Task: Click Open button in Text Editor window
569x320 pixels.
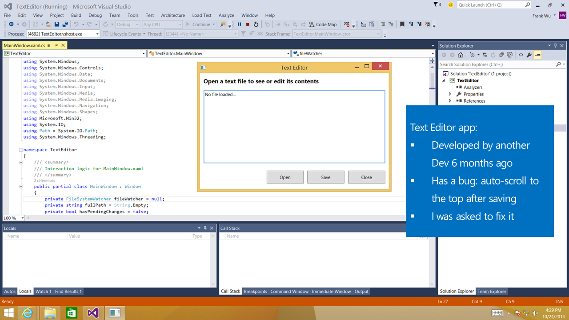Action: pyautogui.click(x=285, y=177)
